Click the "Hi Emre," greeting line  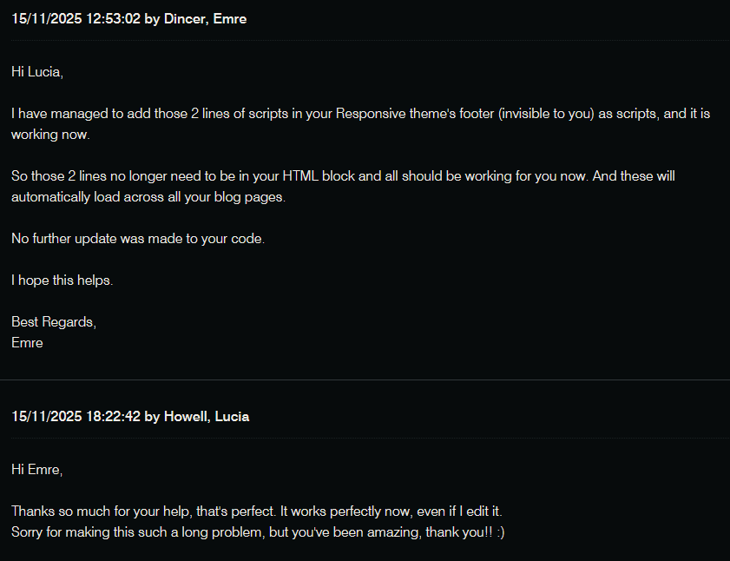[37, 470]
